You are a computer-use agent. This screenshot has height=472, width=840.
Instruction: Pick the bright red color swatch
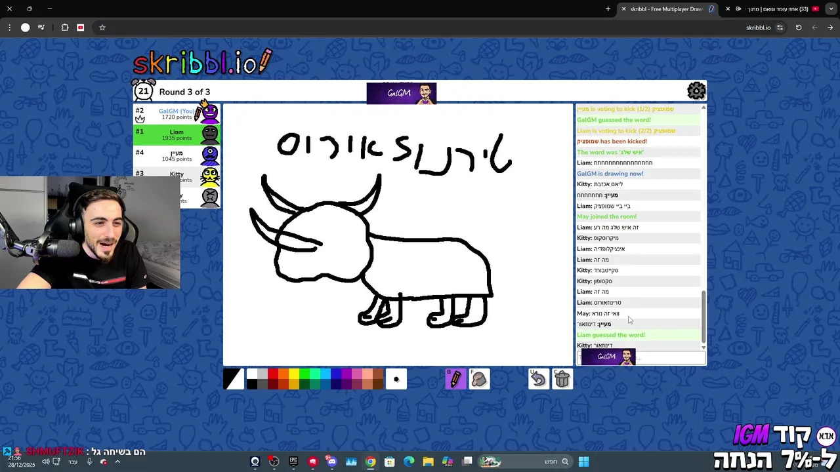click(273, 374)
